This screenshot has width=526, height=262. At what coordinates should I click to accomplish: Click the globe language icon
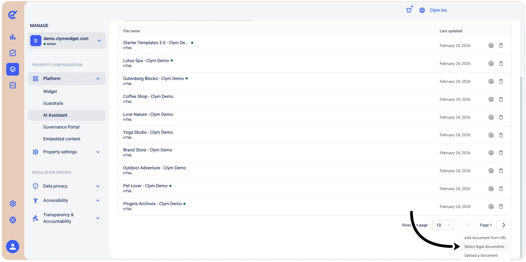(422, 10)
